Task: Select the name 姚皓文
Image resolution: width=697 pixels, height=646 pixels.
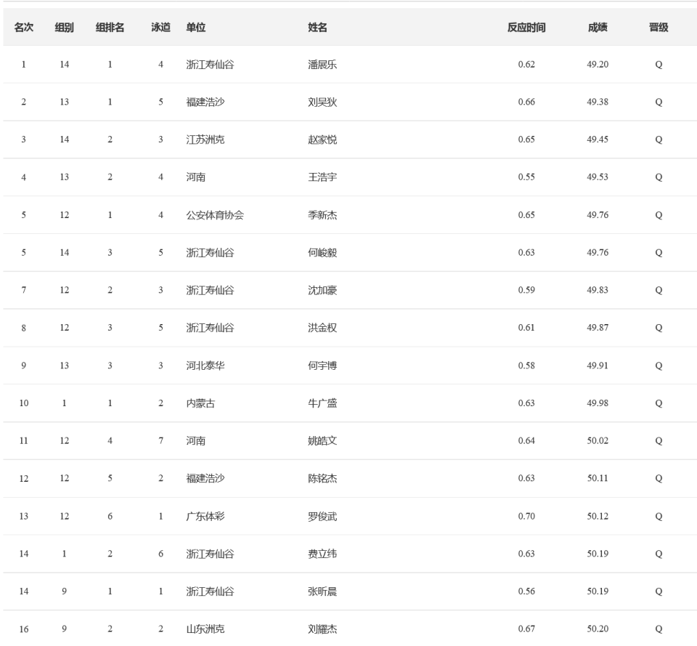Action: point(322,441)
